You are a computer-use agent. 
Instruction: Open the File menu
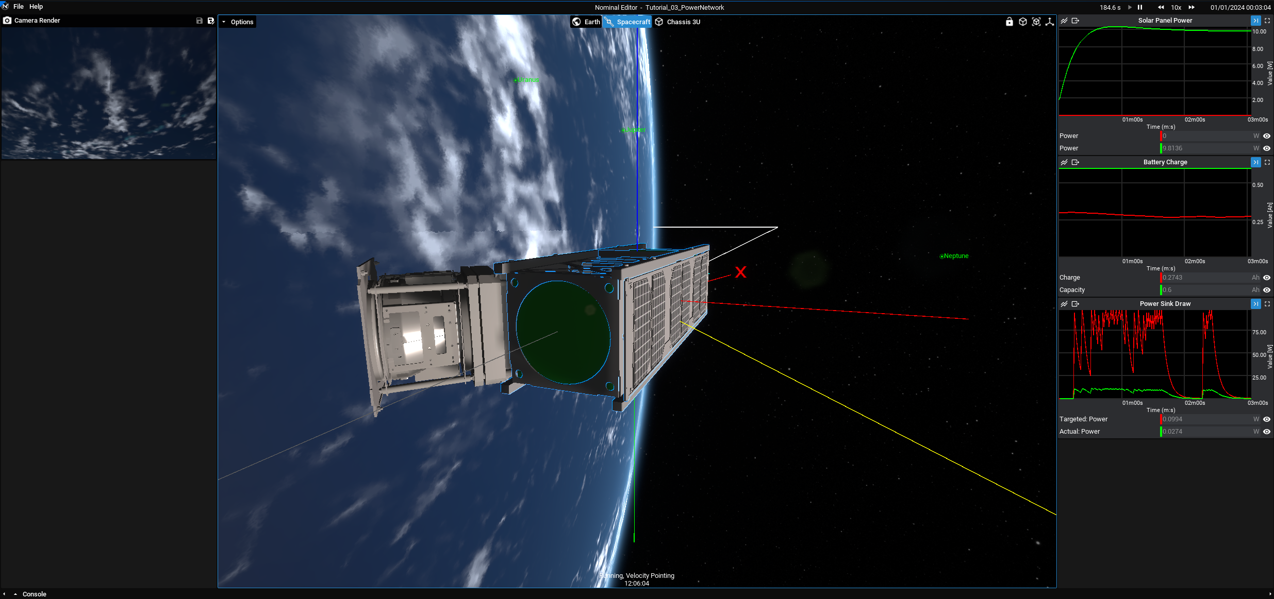tap(19, 7)
